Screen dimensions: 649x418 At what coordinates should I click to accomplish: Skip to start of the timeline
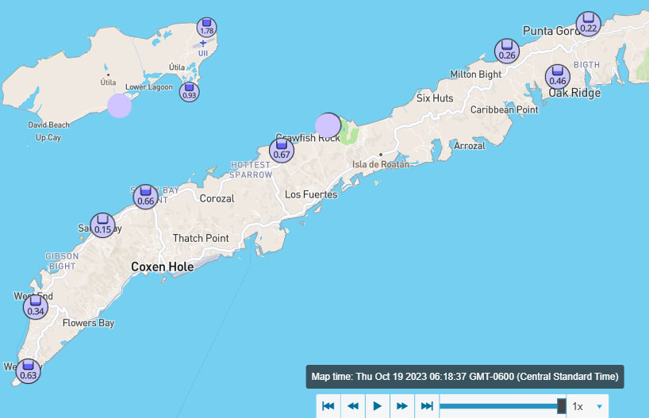[x=328, y=406]
